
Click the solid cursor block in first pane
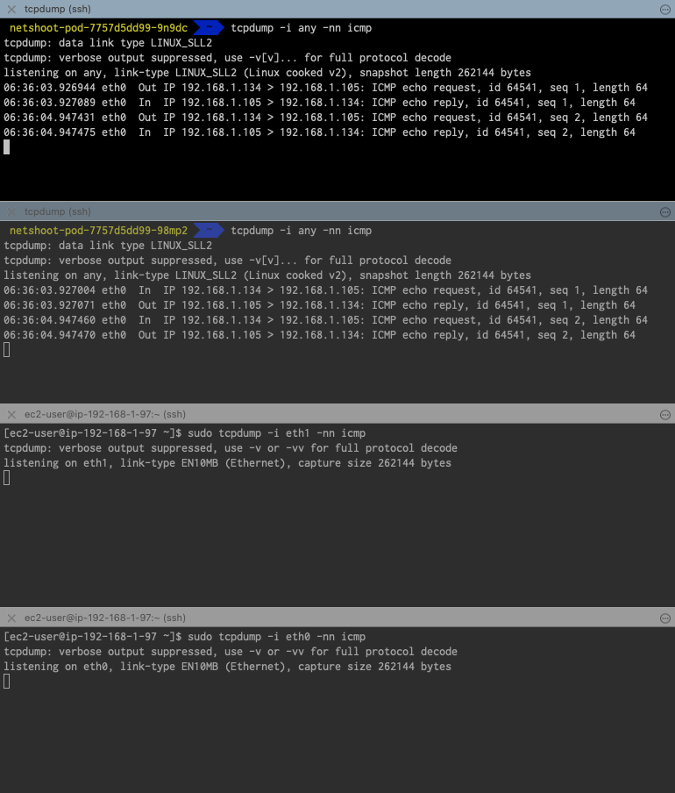click(x=6, y=147)
